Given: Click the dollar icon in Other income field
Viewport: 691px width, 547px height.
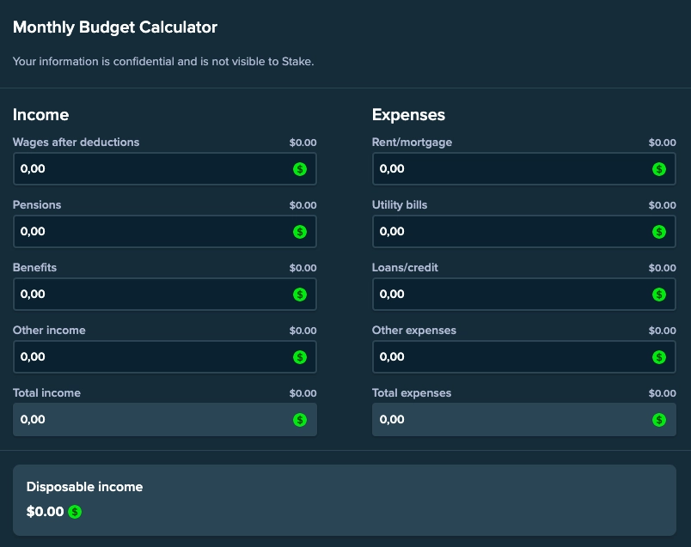Looking at the screenshot, I should pyautogui.click(x=299, y=356).
